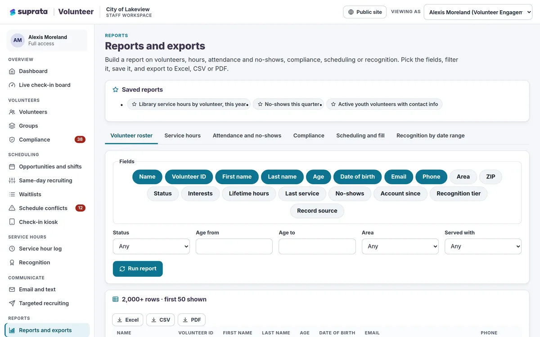540x337 pixels.
Task: Click the Check-in kiosk tablet icon
Action: click(x=12, y=222)
